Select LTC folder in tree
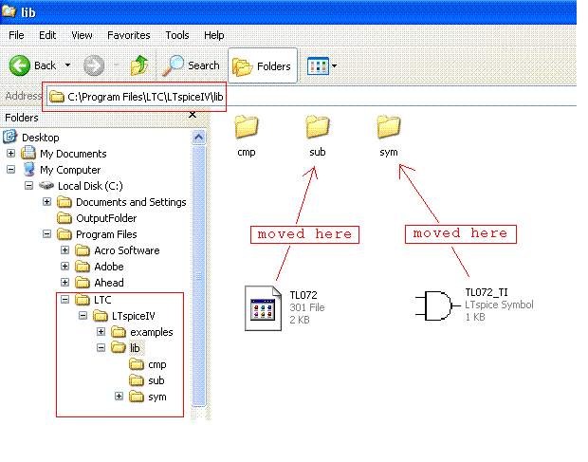This screenshot has width=588, height=462. pos(102,300)
